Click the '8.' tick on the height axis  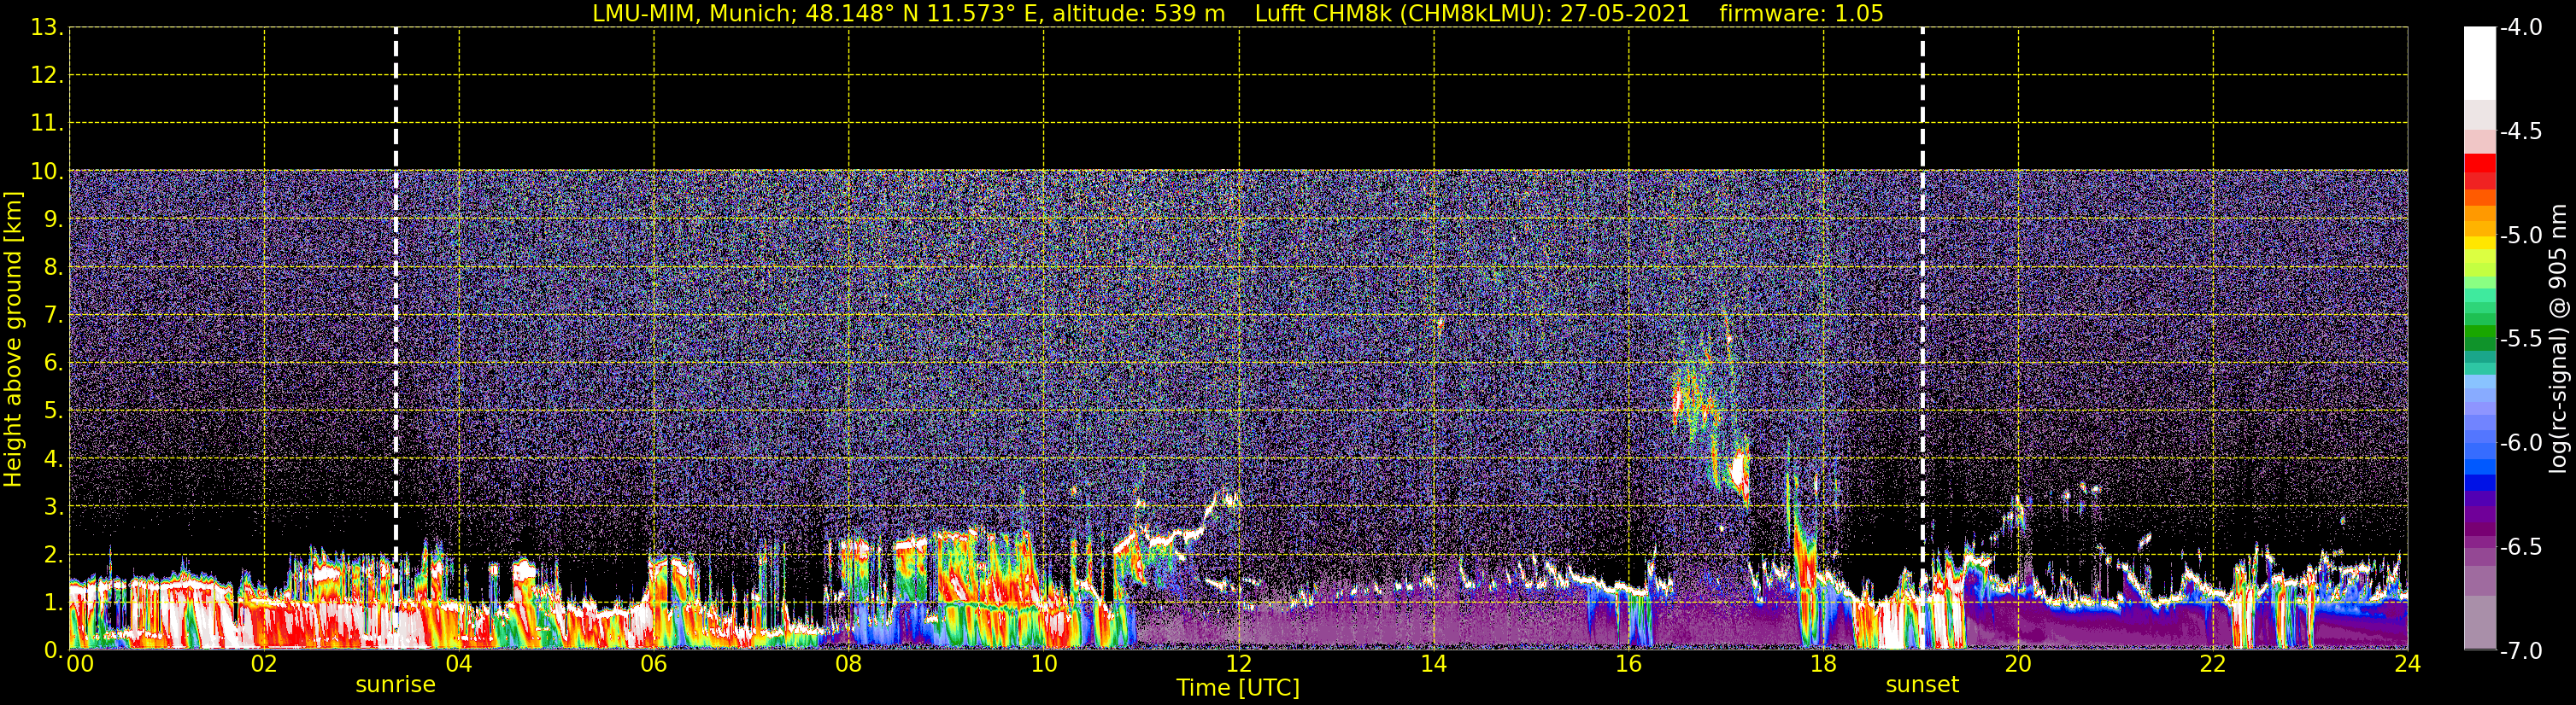point(52,268)
